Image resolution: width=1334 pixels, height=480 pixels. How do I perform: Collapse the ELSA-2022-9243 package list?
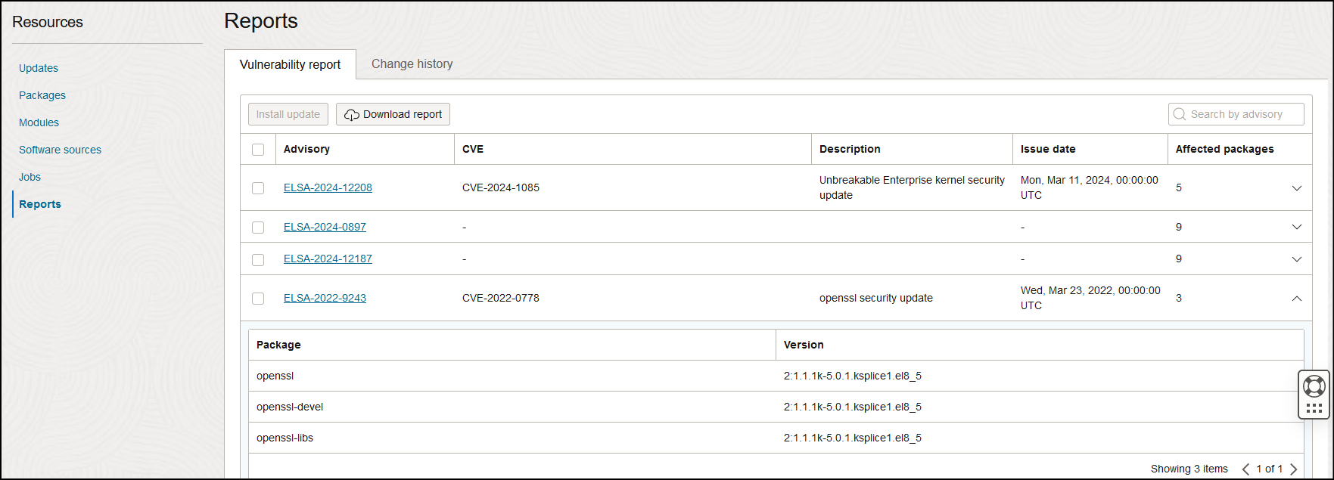point(1296,299)
